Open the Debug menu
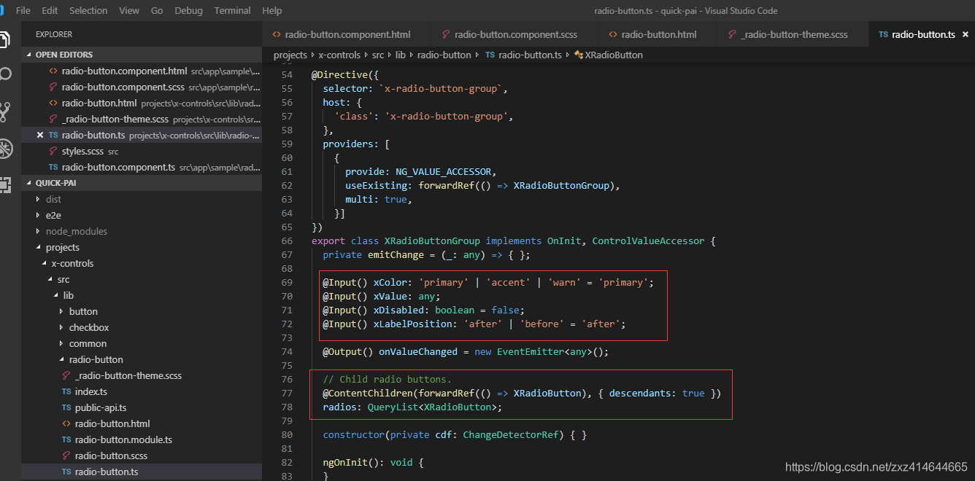Image resolution: width=975 pixels, height=481 pixels. [x=189, y=11]
